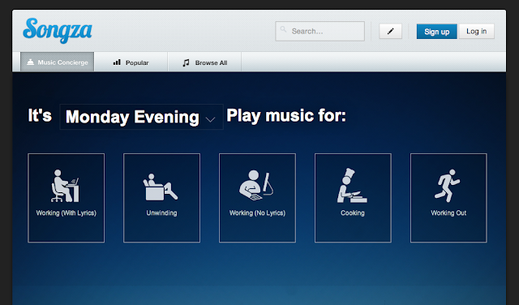Image resolution: width=519 pixels, height=305 pixels.
Task: Click the chef cooking icon
Action: tap(352, 186)
